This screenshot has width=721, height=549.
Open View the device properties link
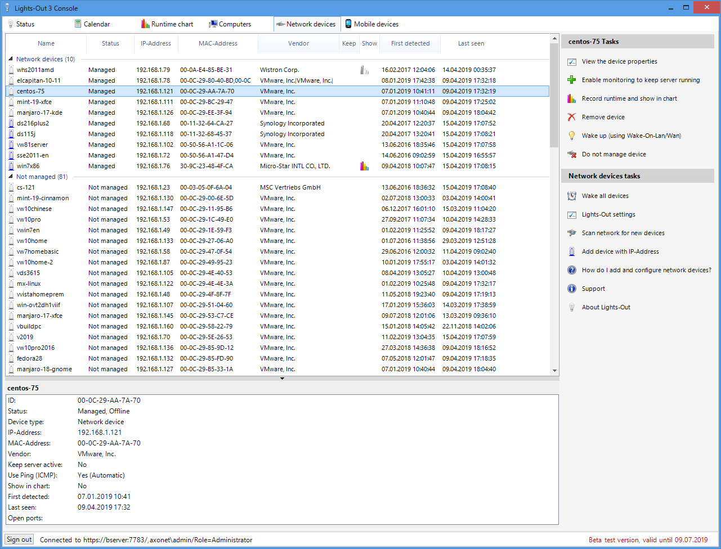tap(619, 61)
